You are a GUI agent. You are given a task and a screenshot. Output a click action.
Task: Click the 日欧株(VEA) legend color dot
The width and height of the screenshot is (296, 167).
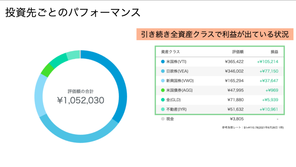coord(162,71)
